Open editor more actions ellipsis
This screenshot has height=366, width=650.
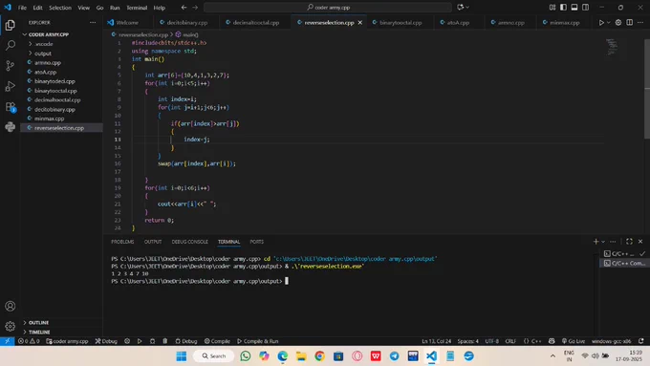tap(640, 22)
